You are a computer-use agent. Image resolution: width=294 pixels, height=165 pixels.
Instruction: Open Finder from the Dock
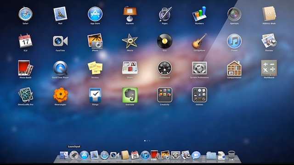coord(64,155)
